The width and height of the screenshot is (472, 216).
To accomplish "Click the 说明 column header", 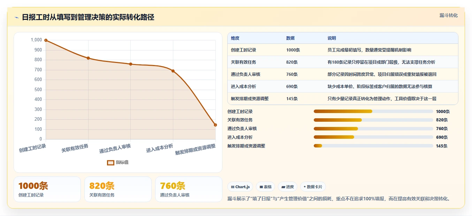I will click(x=332, y=38).
